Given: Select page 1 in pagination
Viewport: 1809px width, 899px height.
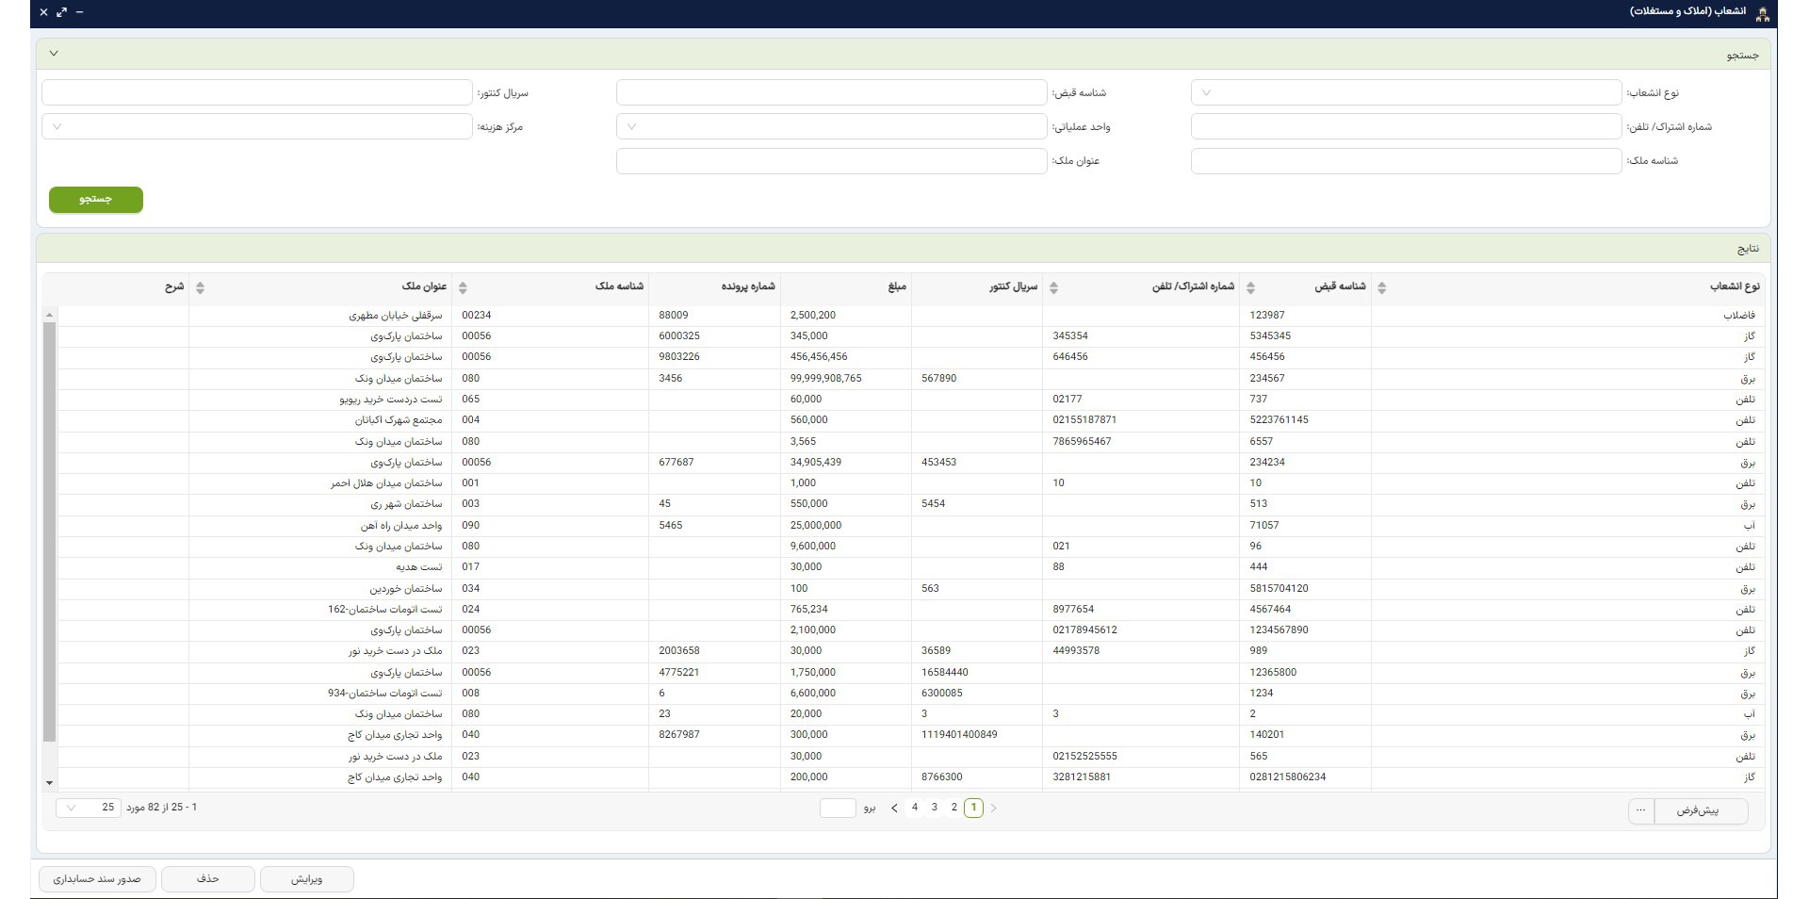Looking at the screenshot, I should click(x=973, y=808).
